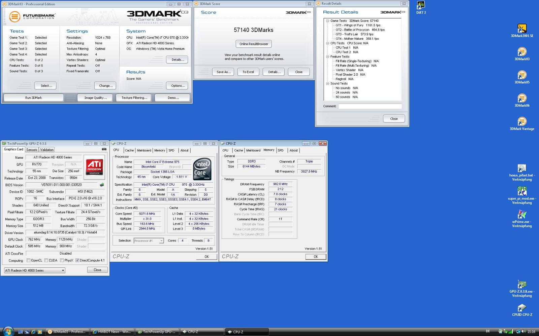
Task: Click the ATI Radeon logo in GPU-Z
Action: click(x=94, y=166)
